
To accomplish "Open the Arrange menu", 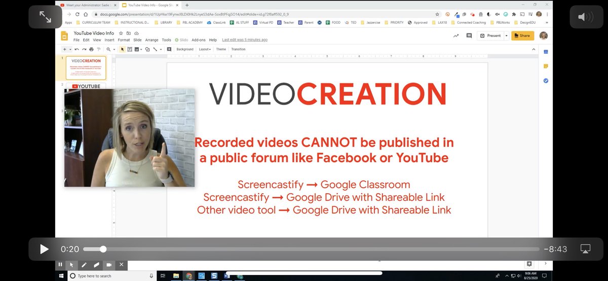I will [x=151, y=40].
